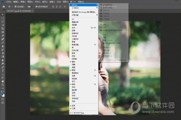Image resolution: width=181 pixels, height=120 pixels.
Task: Select the Frame tool
Action: pyautogui.click(x=3, y=32)
